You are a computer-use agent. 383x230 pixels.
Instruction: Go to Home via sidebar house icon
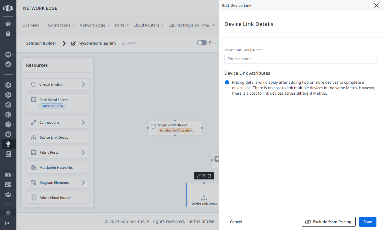[8, 24]
